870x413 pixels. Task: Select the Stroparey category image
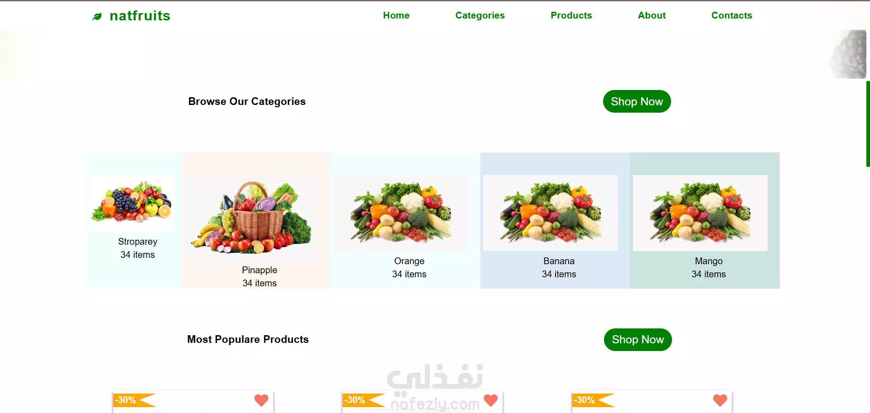point(132,204)
